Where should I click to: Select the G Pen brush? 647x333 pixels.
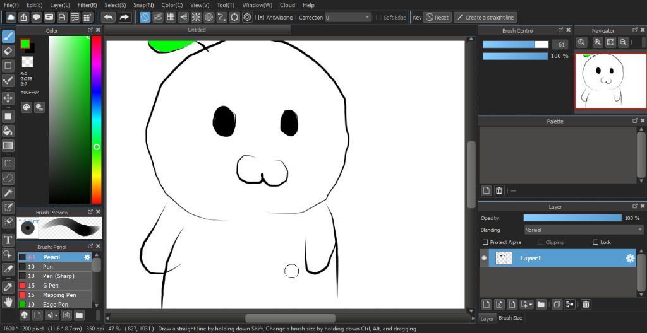(54, 285)
